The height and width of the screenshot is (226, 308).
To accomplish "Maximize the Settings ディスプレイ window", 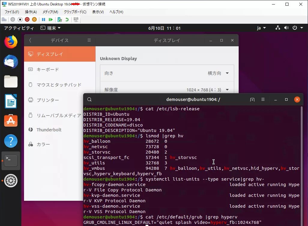I will pyautogui.click(x=222, y=40).
